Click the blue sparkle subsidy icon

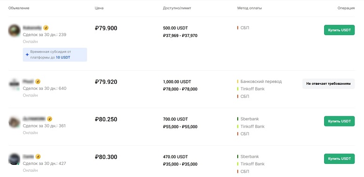27,55
